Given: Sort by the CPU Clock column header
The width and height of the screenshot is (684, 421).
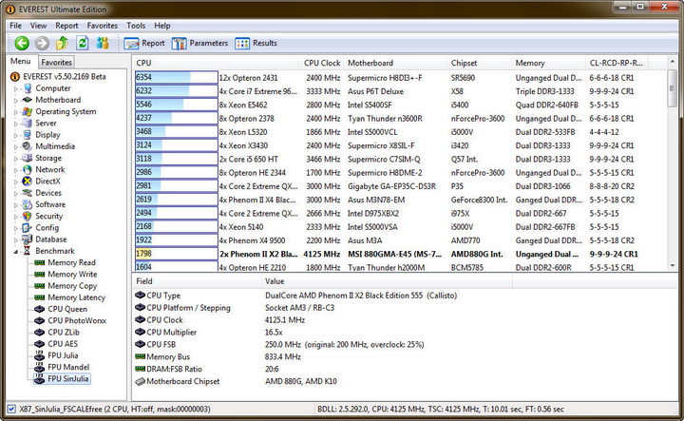Looking at the screenshot, I should tap(322, 63).
